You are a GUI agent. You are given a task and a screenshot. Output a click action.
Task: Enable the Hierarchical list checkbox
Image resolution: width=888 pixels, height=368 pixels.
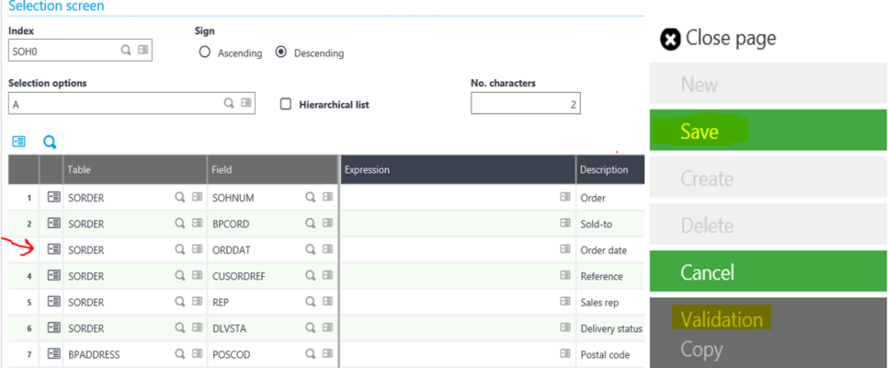tap(286, 104)
